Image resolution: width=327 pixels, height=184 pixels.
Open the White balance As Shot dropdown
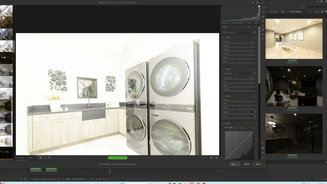click(242, 74)
